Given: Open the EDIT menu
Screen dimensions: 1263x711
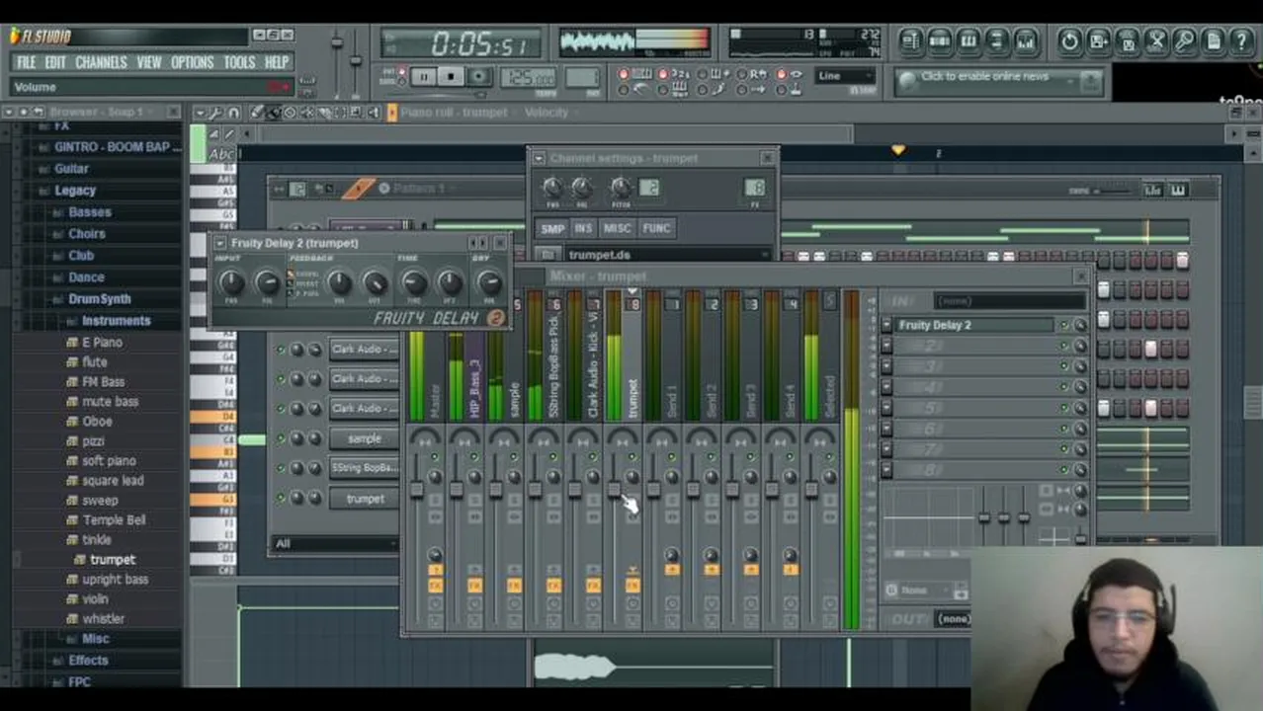Looking at the screenshot, I should coord(55,62).
